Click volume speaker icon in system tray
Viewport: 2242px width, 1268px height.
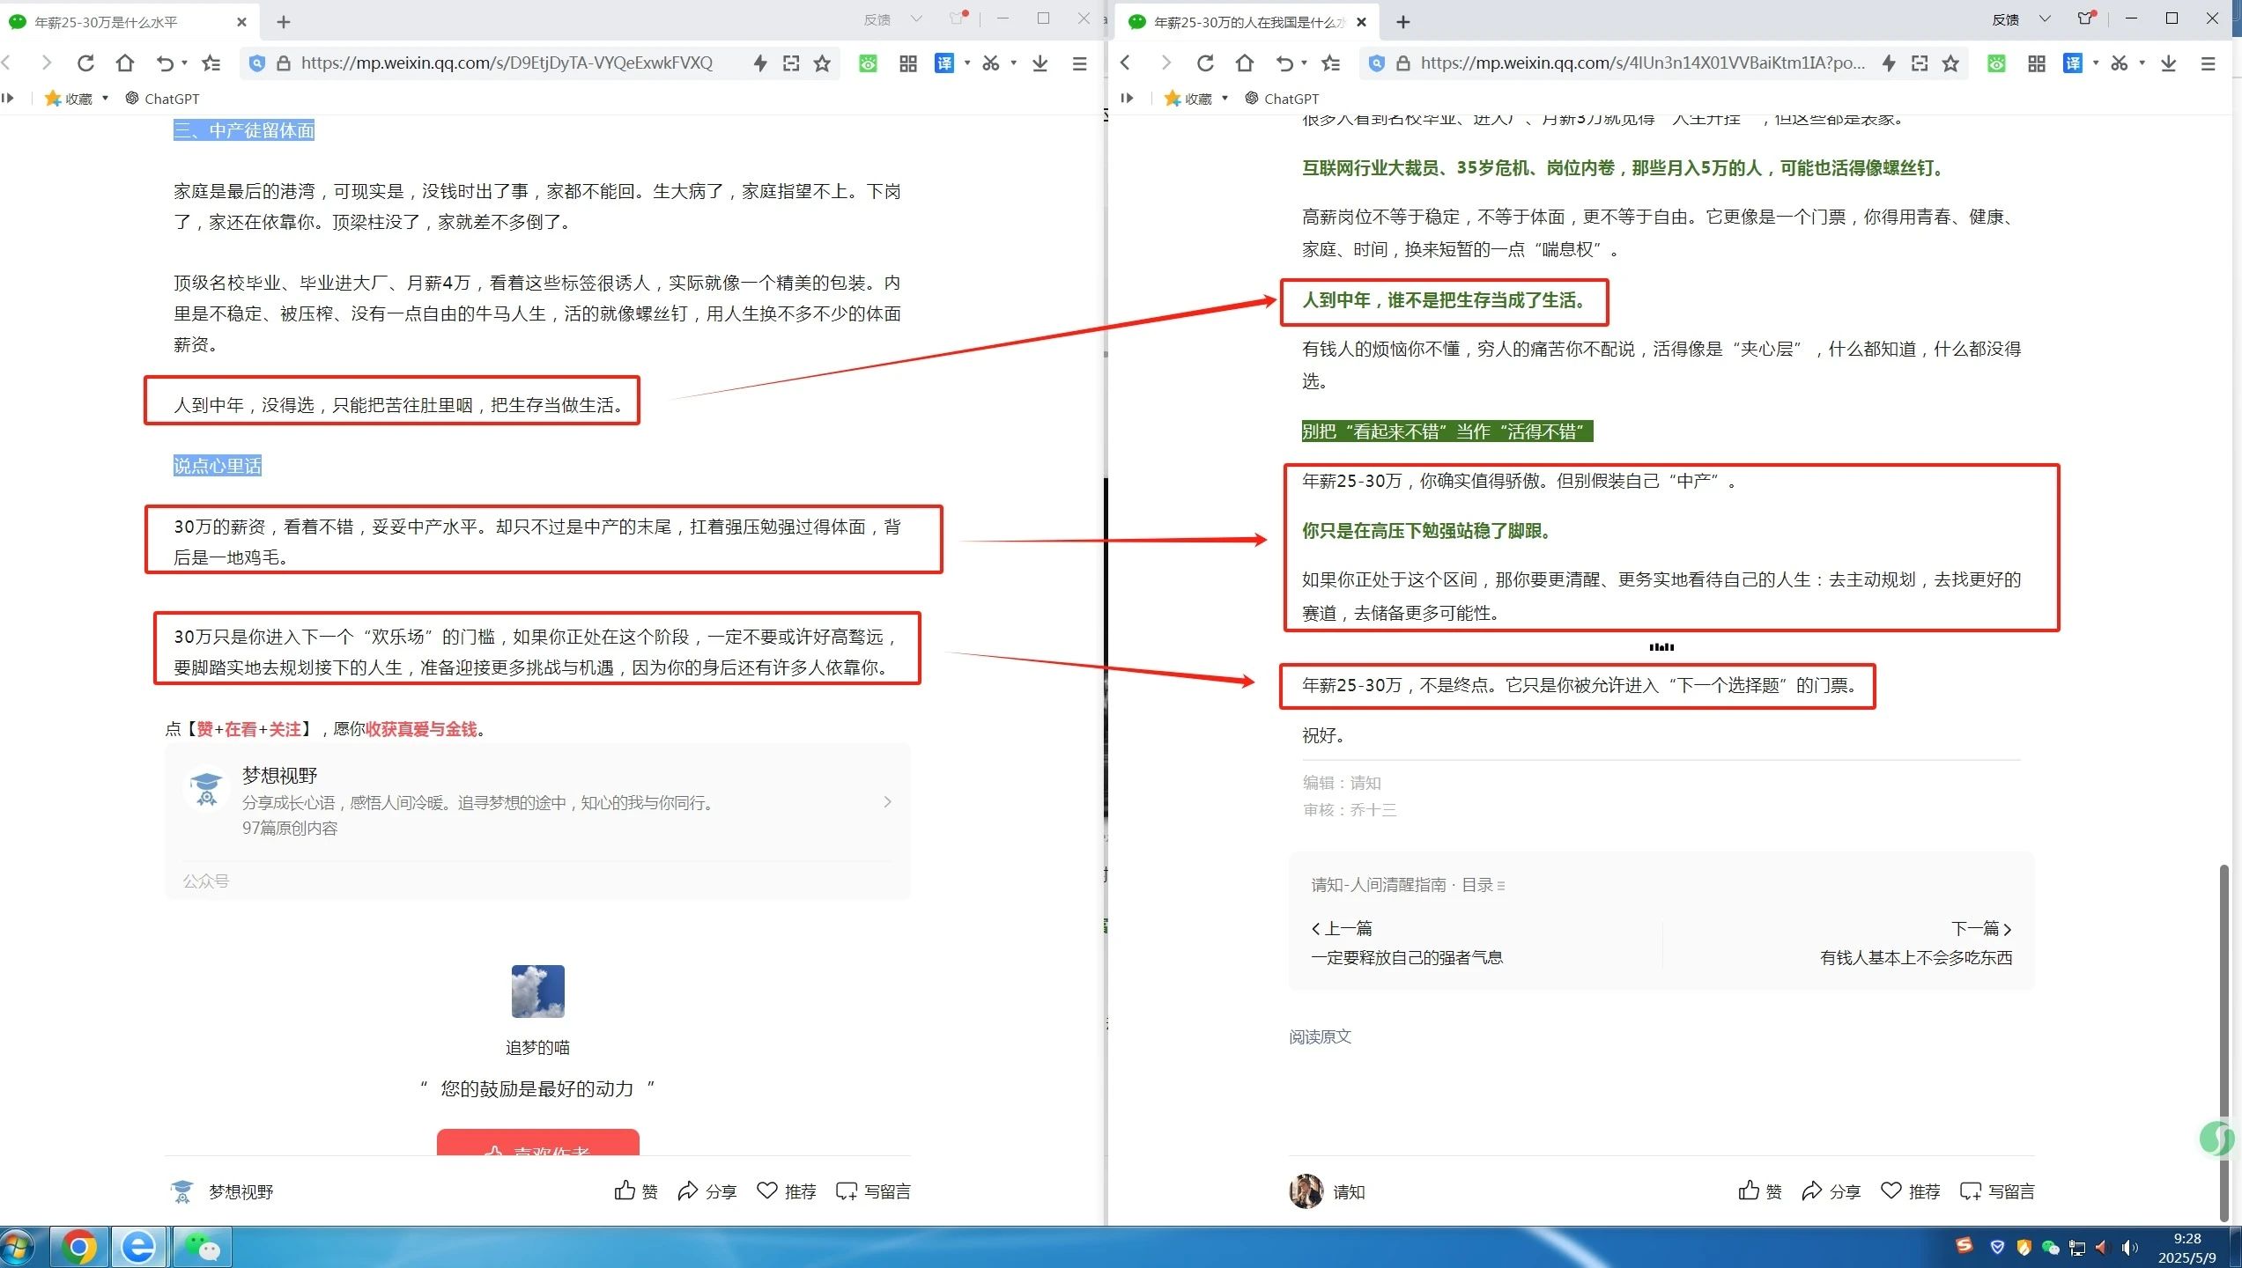tap(2130, 1248)
